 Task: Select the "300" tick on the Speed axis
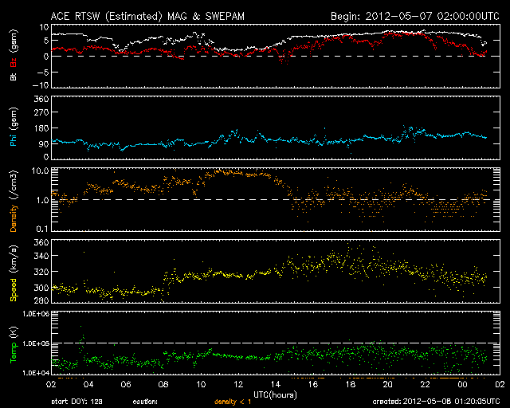point(41,288)
